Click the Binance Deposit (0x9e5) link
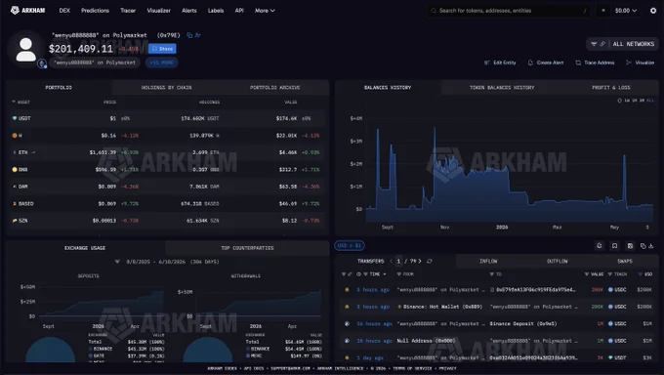Viewport: 664px width, 375px height. pyautogui.click(x=523, y=323)
